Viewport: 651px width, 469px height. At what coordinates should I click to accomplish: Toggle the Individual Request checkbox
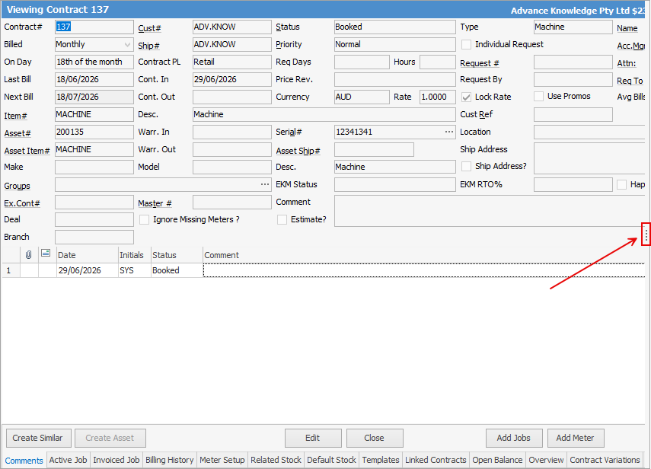(466, 44)
